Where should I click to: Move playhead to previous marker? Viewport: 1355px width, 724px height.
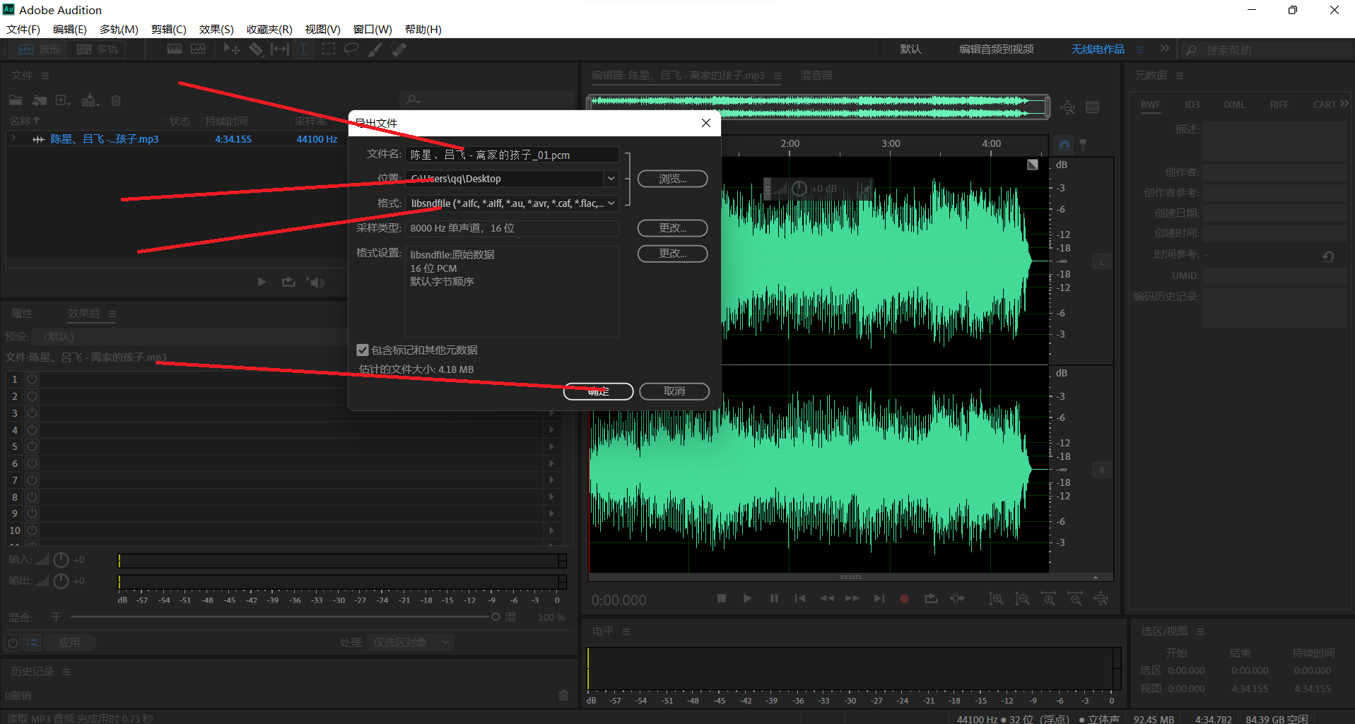pos(800,598)
